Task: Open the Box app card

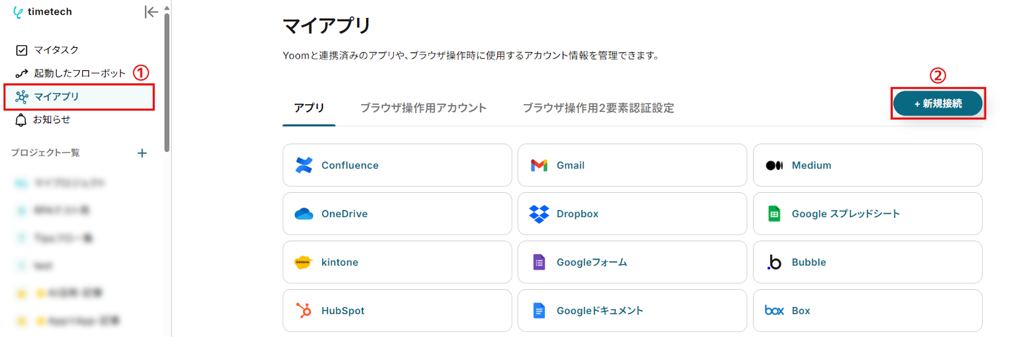Action: [x=867, y=311]
